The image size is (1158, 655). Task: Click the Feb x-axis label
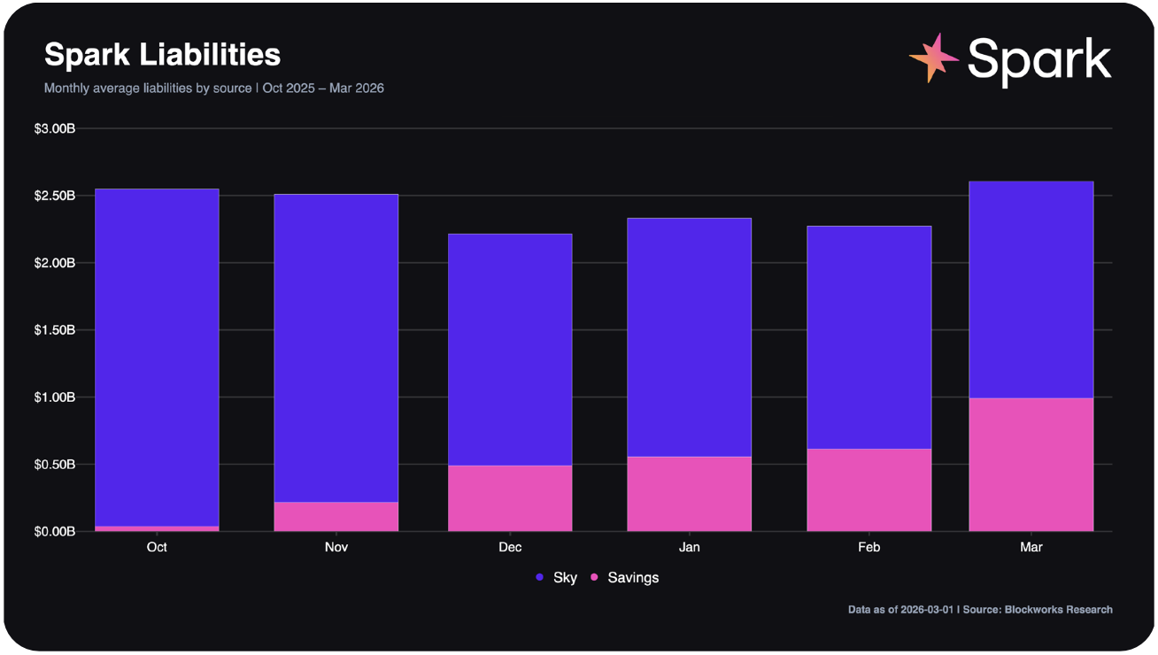(x=869, y=547)
